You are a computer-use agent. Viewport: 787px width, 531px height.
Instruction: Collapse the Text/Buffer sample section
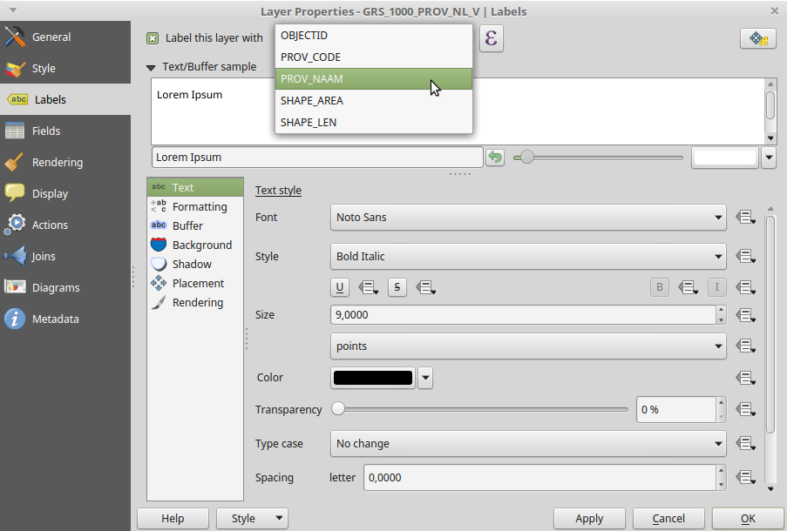pos(151,67)
